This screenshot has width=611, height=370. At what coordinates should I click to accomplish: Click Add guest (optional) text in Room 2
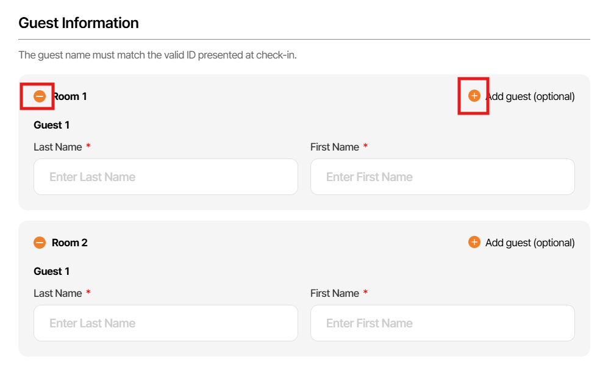click(x=530, y=243)
